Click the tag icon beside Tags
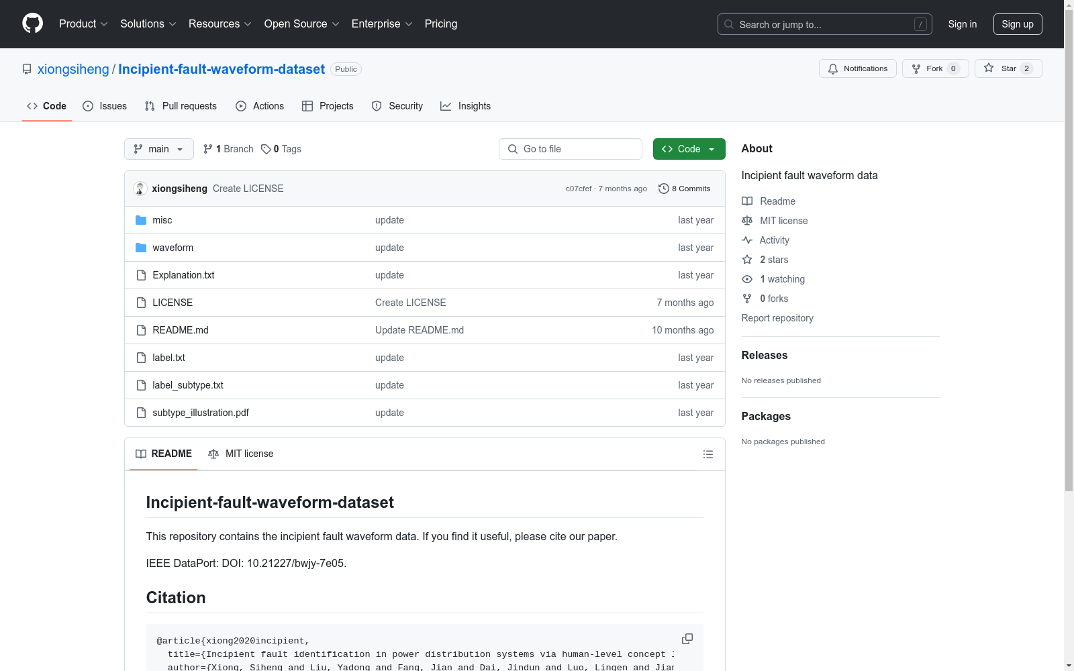 pyautogui.click(x=266, y=149)
